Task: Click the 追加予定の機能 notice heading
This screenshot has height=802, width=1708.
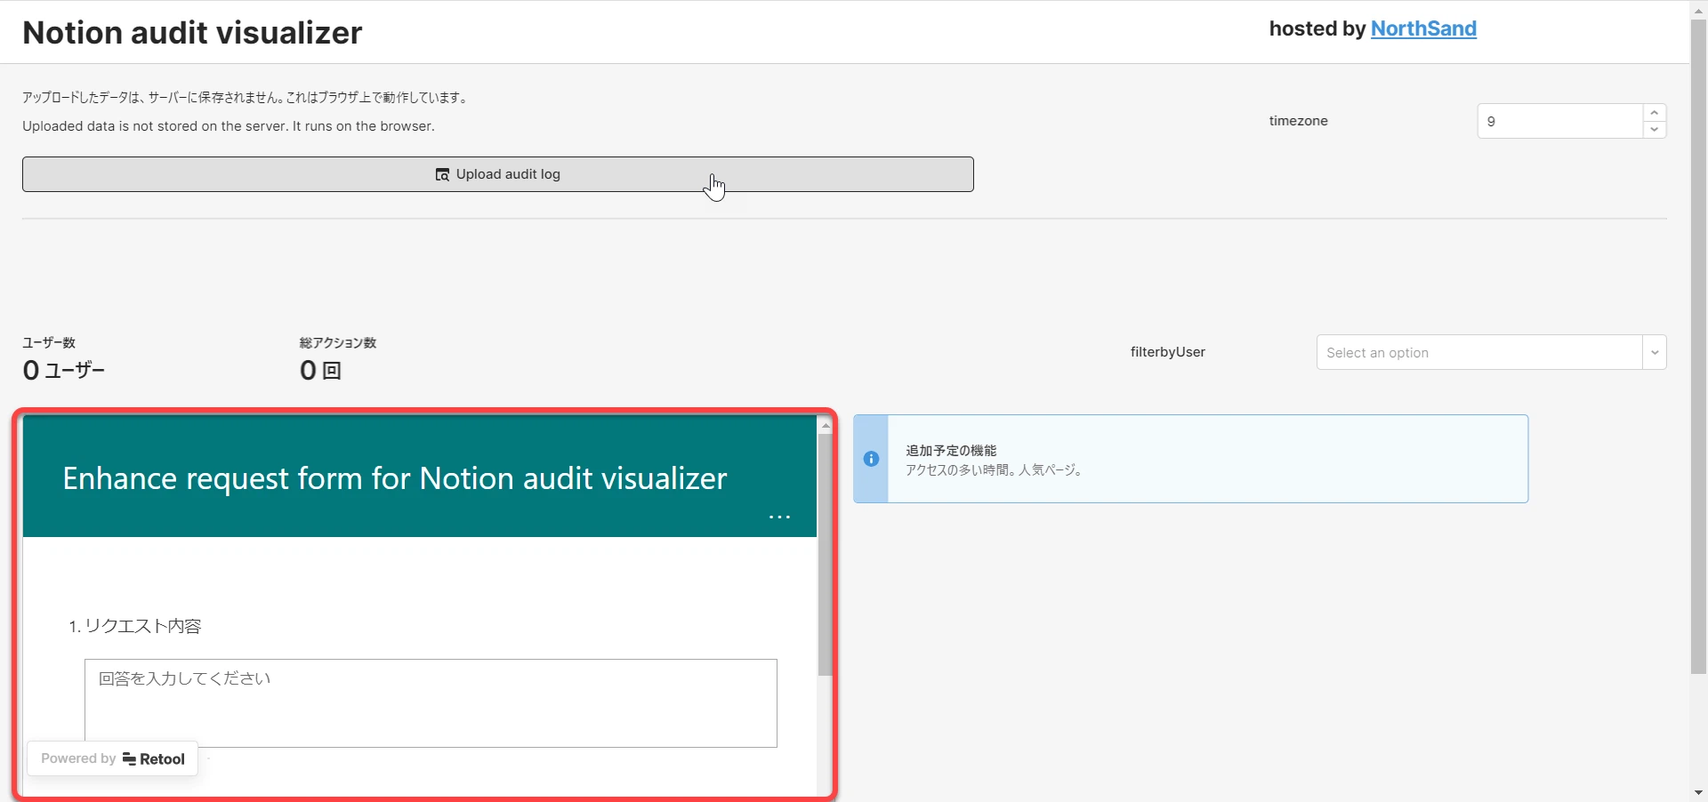Action: pyautogui.click(x=951, y=451)
